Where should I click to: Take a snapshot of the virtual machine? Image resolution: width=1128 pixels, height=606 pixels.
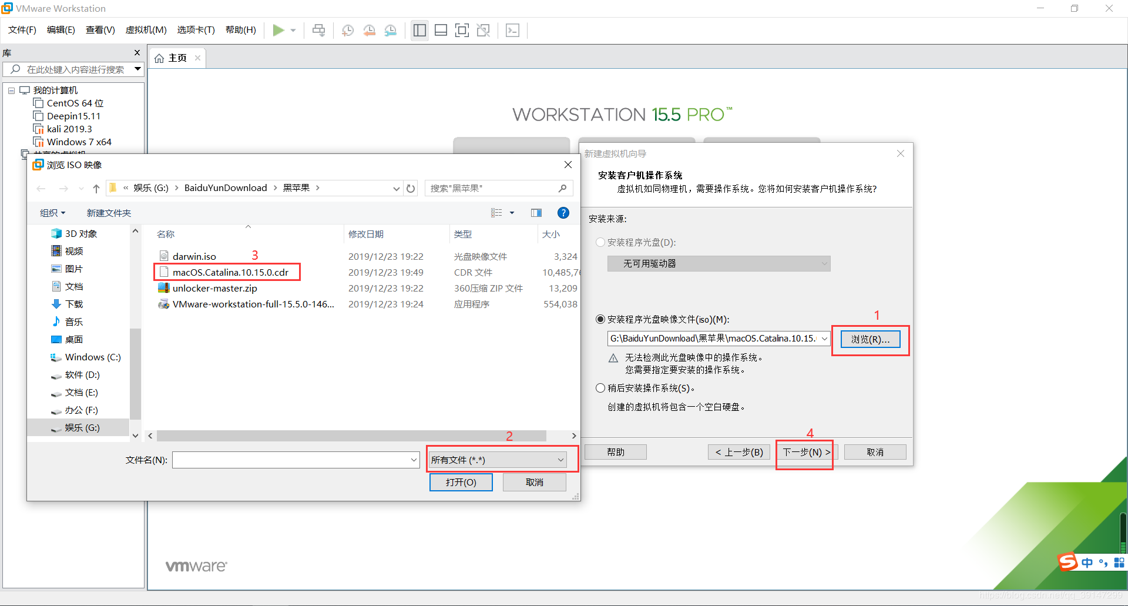pyautogui.click(x=347, y=30)
